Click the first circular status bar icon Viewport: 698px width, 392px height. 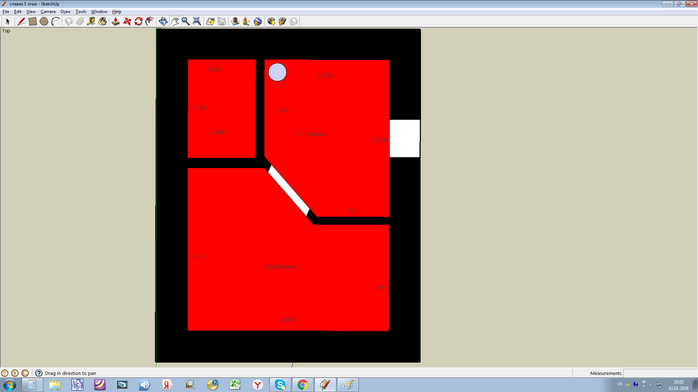click(5, 373)
